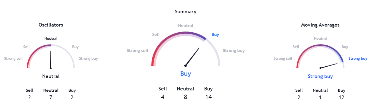Open the Moving Averages heading
The width and height of the screenshot is (372, 112).
[x=320, y=25]
